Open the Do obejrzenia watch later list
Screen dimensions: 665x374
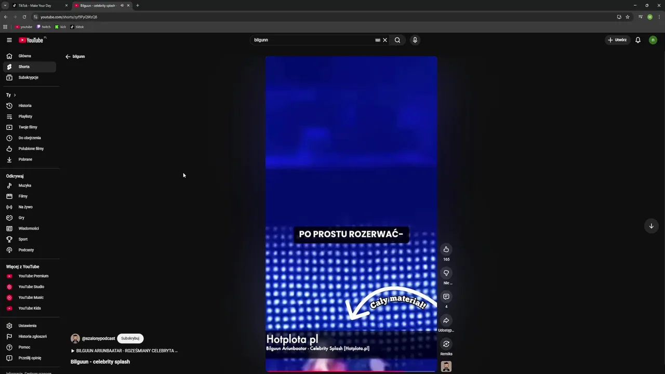click(x=29, y=138)
